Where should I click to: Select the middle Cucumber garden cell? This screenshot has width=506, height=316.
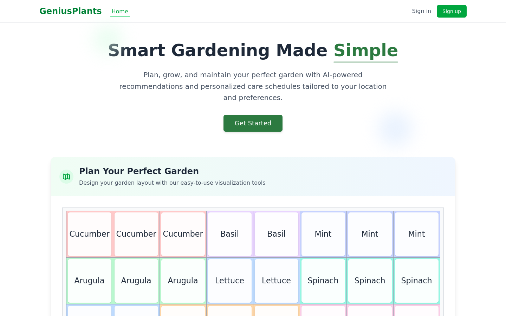(x=136, y=234)
